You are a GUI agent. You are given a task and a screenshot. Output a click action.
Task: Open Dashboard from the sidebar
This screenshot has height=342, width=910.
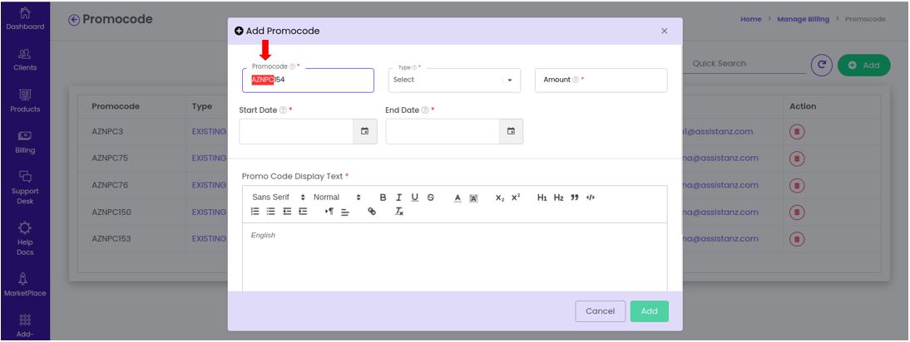click(25, 18)
